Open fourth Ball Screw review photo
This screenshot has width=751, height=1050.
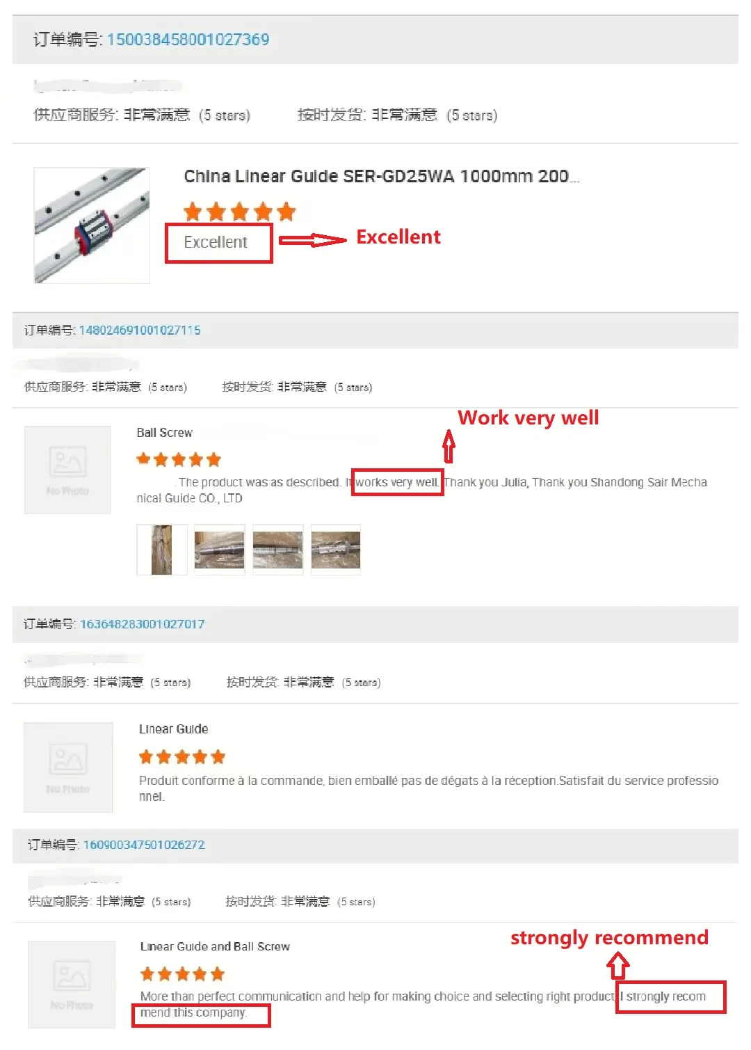(336, 550)
